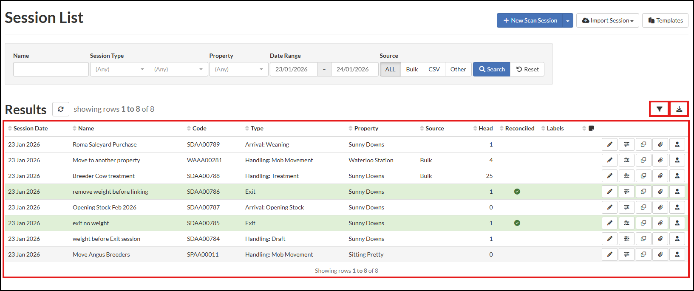Screen dimensions: 694x291
Task: Expand the New Scan Session arrow menu
Action: click(568, 20)
